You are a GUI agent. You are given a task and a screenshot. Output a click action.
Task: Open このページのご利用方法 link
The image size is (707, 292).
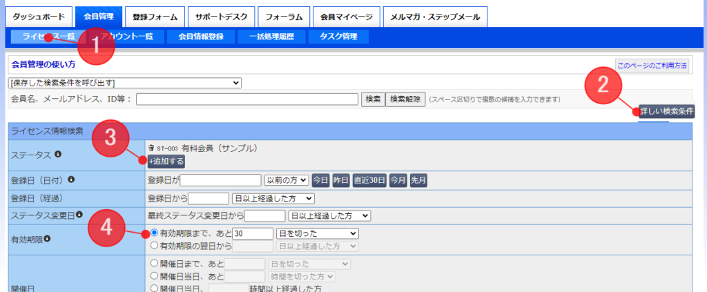pos(652,66)
